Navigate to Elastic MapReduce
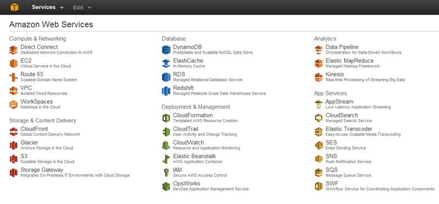The image size is (439, 204). pyautogui.click(x=350, y=61)
